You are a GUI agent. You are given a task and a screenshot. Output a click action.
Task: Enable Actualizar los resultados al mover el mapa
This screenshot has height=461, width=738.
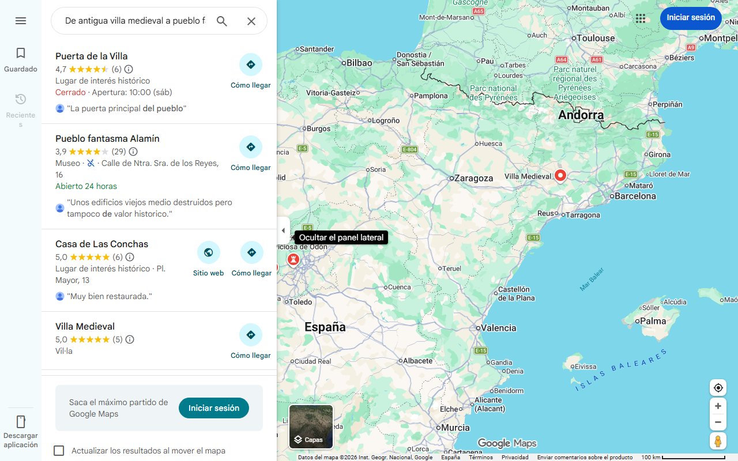[59, 451]
